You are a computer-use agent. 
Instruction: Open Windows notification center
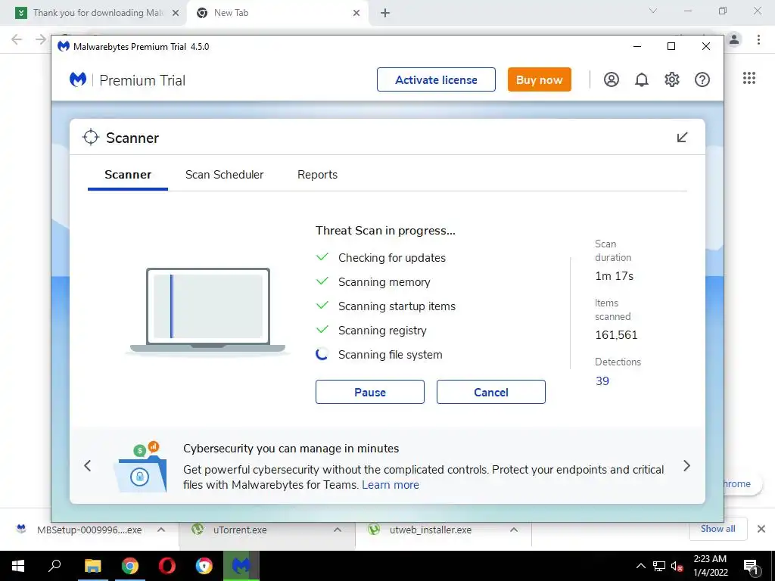(x=752, y=566)
